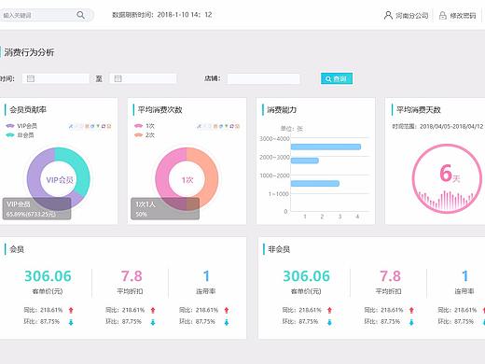Click the 3000~4000 bar in 消费能力 chart
485x364 pixels.
[326, 147]
